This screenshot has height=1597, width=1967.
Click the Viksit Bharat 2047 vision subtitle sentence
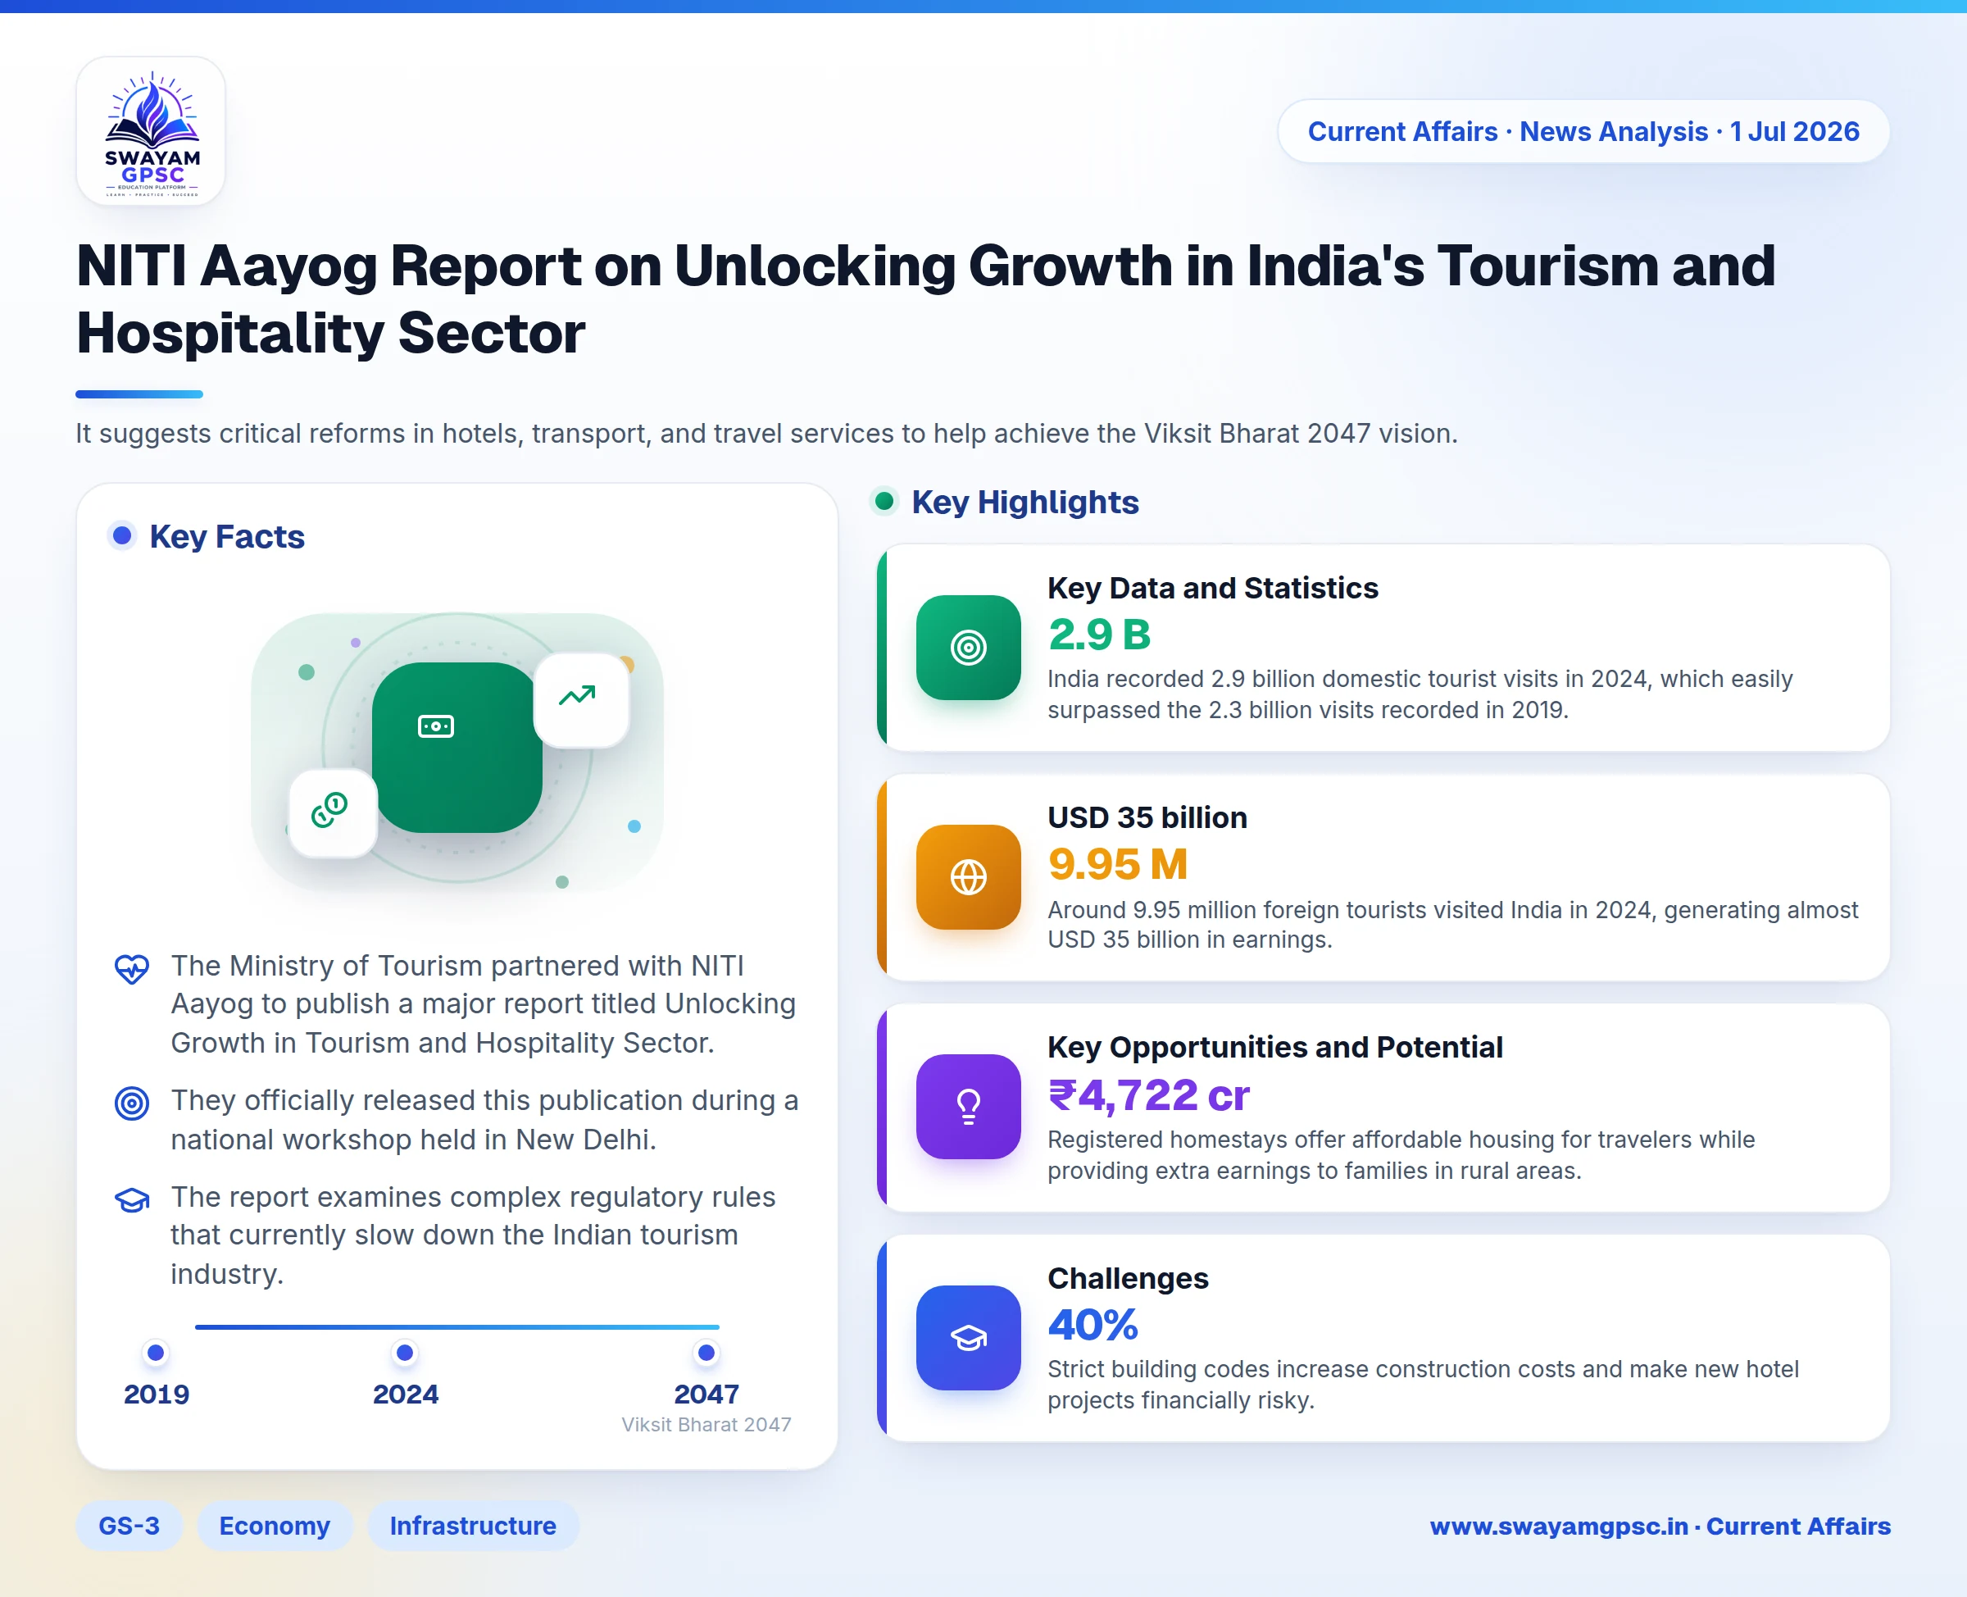tap(767, 434)
